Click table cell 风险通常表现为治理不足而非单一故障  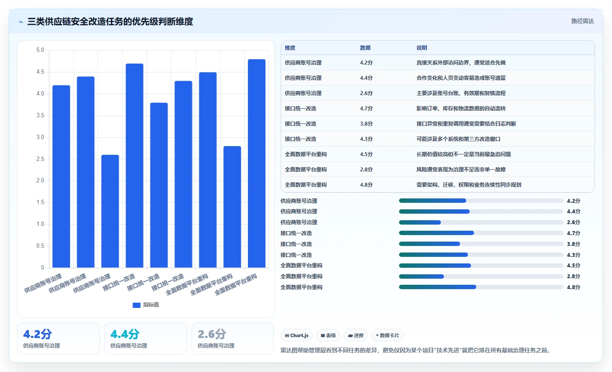(461, 170)
